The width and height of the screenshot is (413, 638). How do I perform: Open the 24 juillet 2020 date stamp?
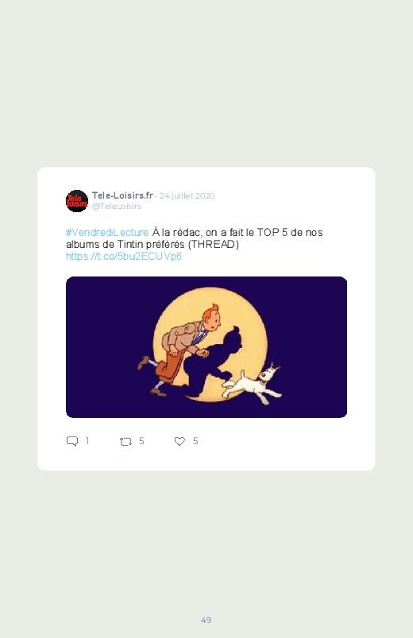coord(187,195)
